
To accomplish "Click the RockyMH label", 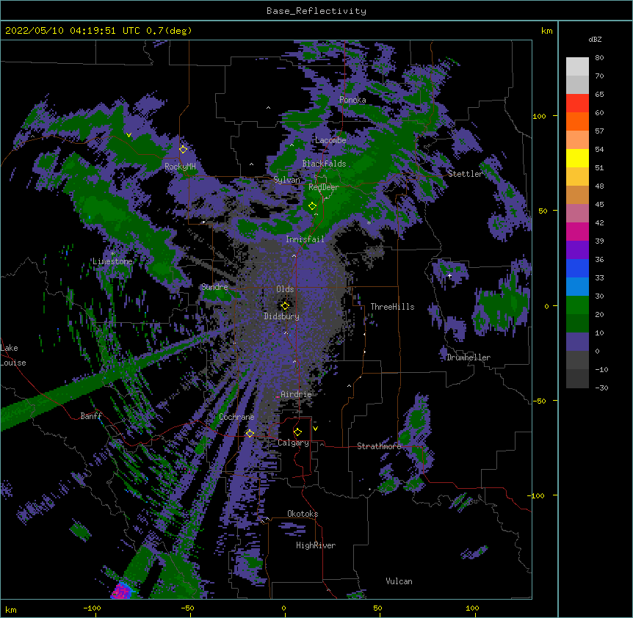I will tap(180, 167).
